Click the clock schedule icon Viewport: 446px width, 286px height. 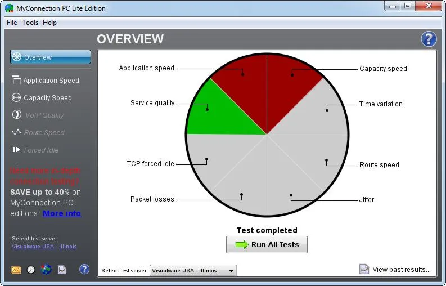(x=31, y=270)
